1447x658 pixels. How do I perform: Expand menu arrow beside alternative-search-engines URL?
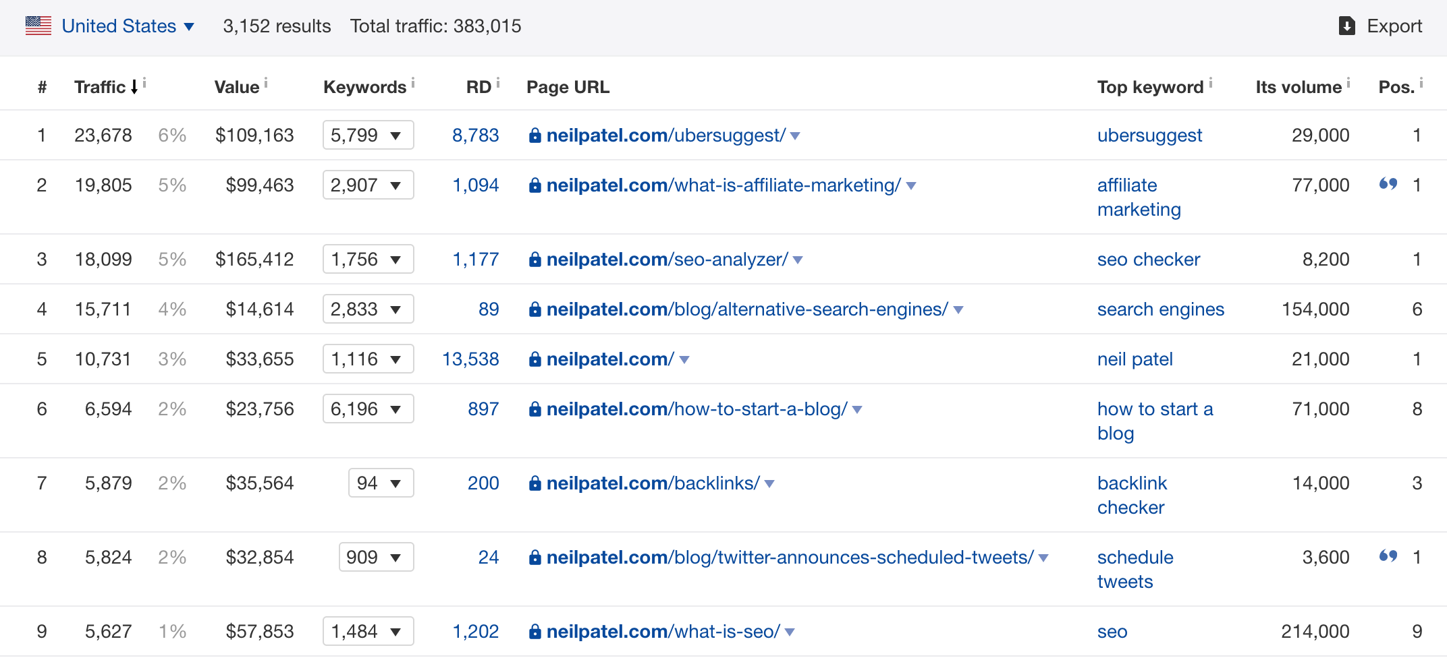coord(958,310)
